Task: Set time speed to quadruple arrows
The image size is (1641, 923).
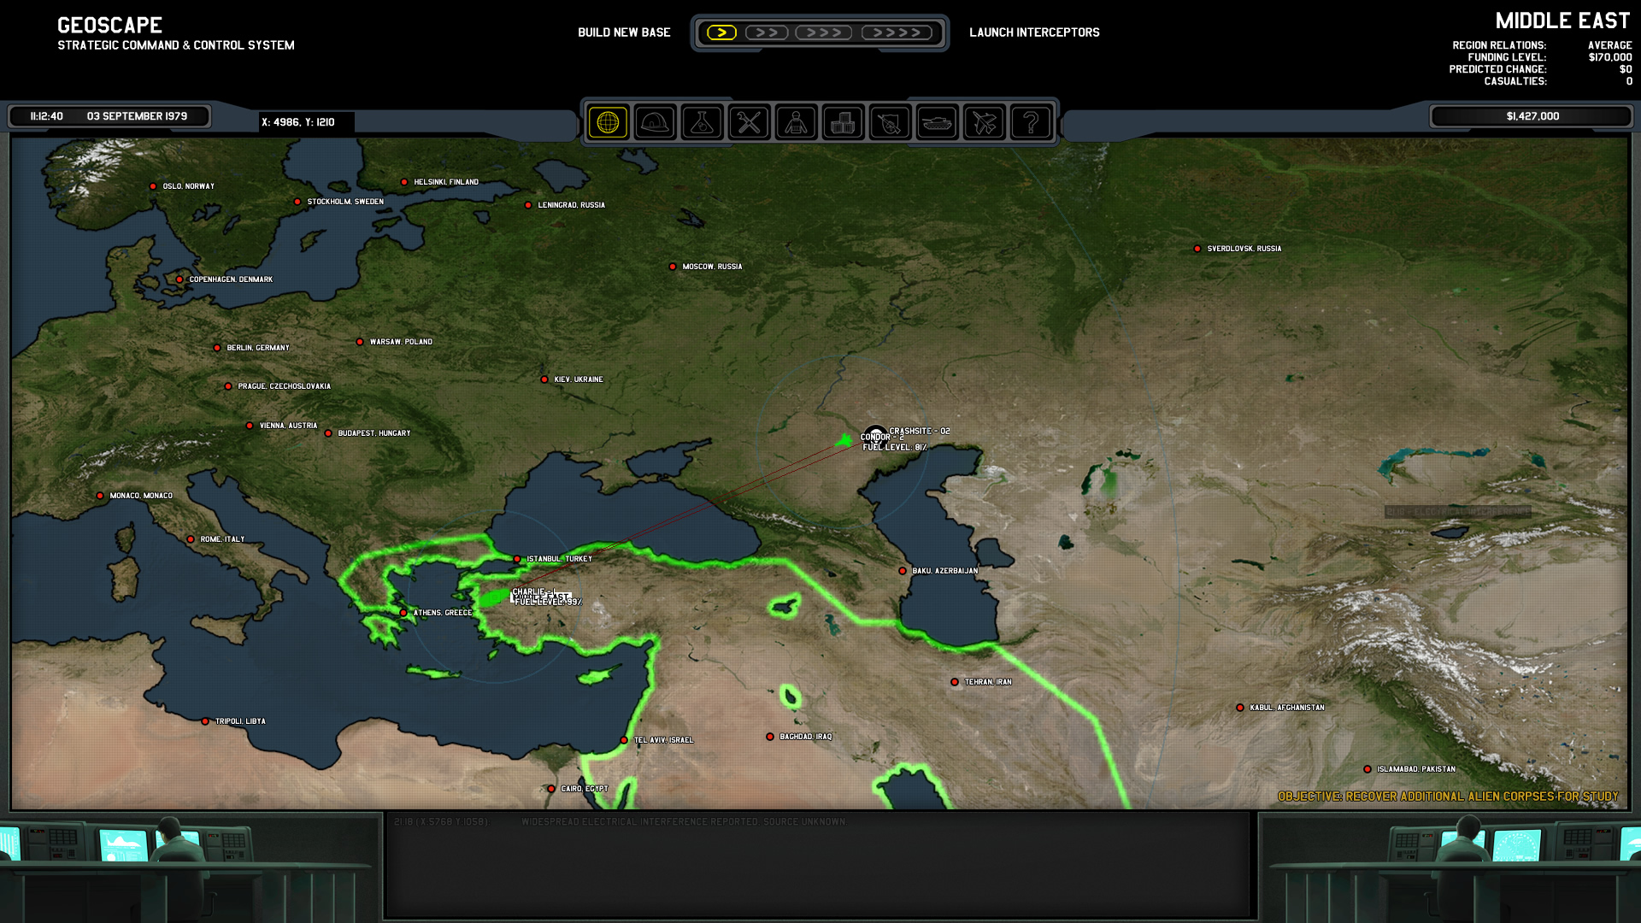Action: [x=897, y=32]
